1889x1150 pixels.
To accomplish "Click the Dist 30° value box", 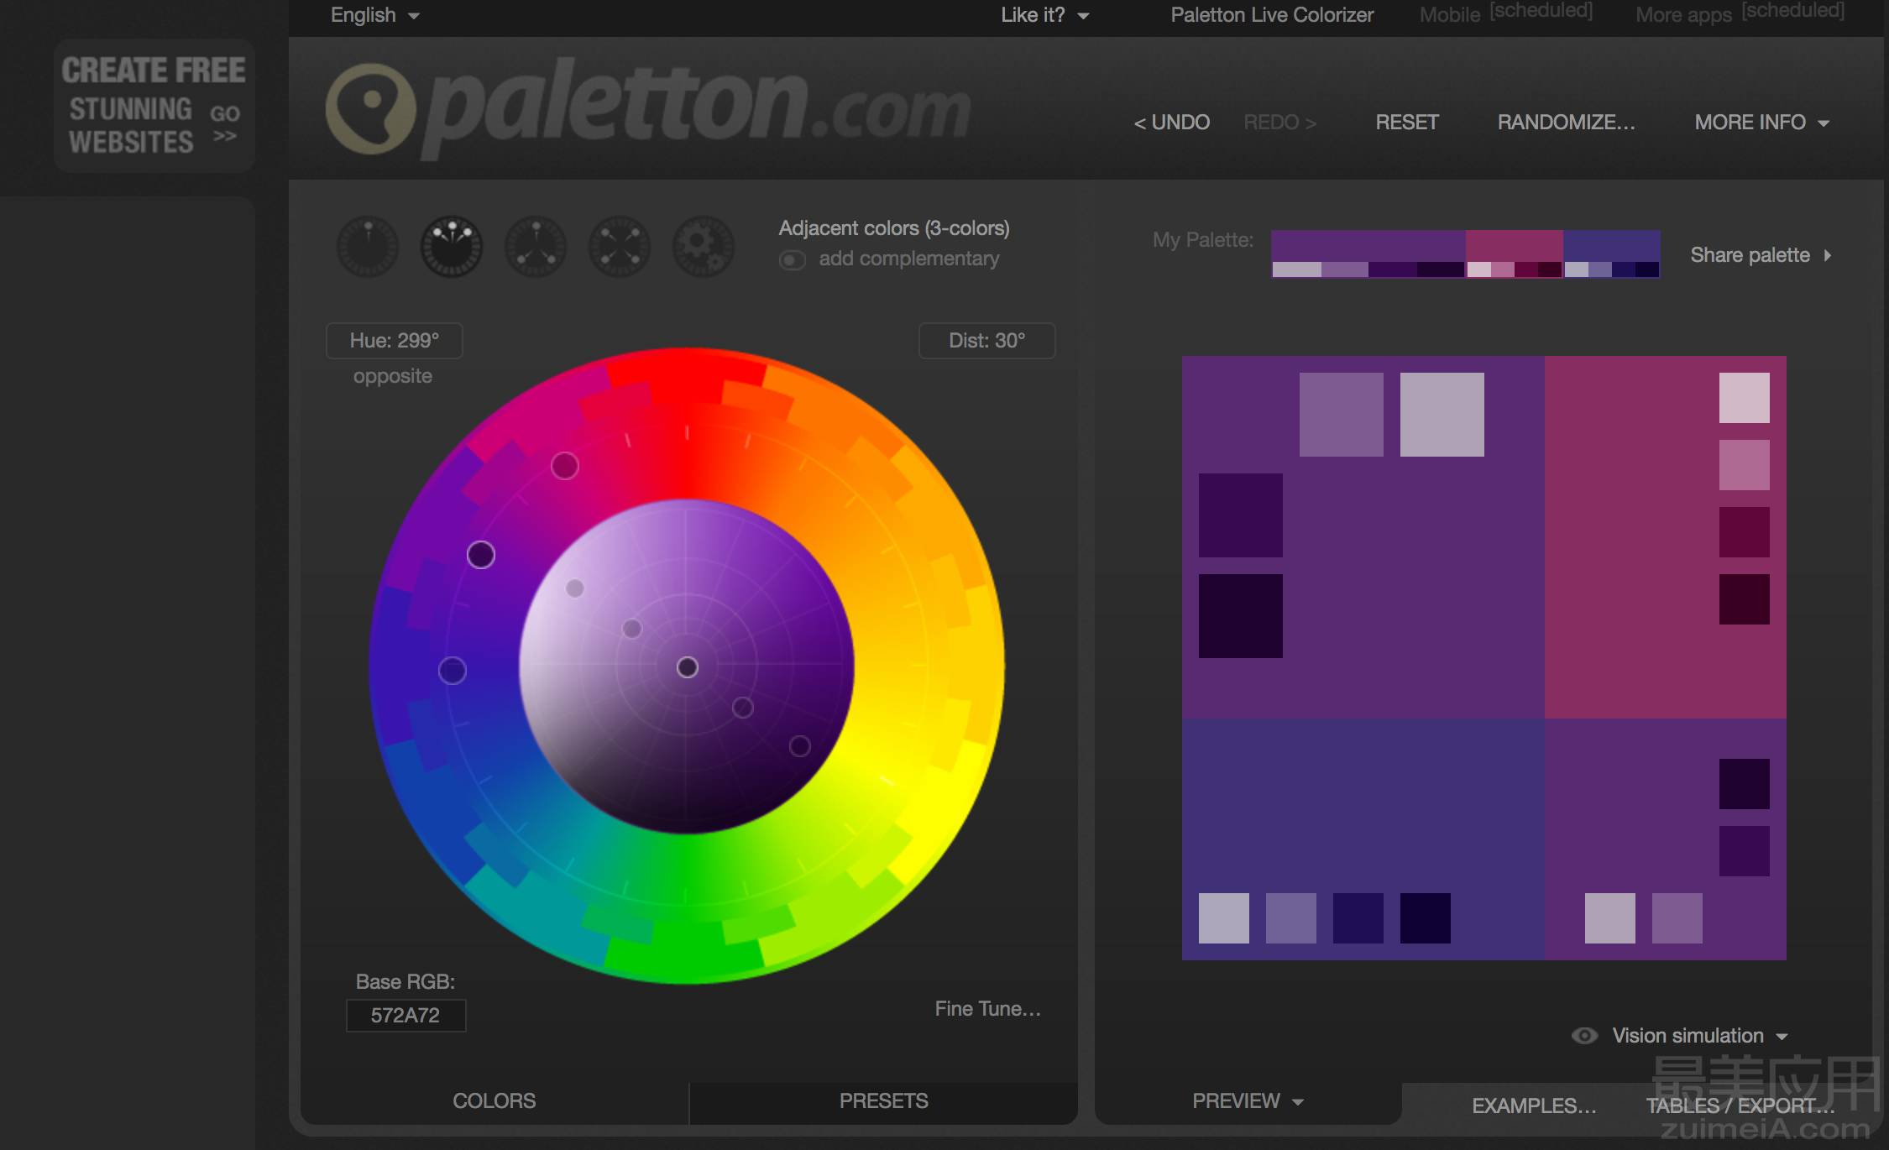I will 987,341.
